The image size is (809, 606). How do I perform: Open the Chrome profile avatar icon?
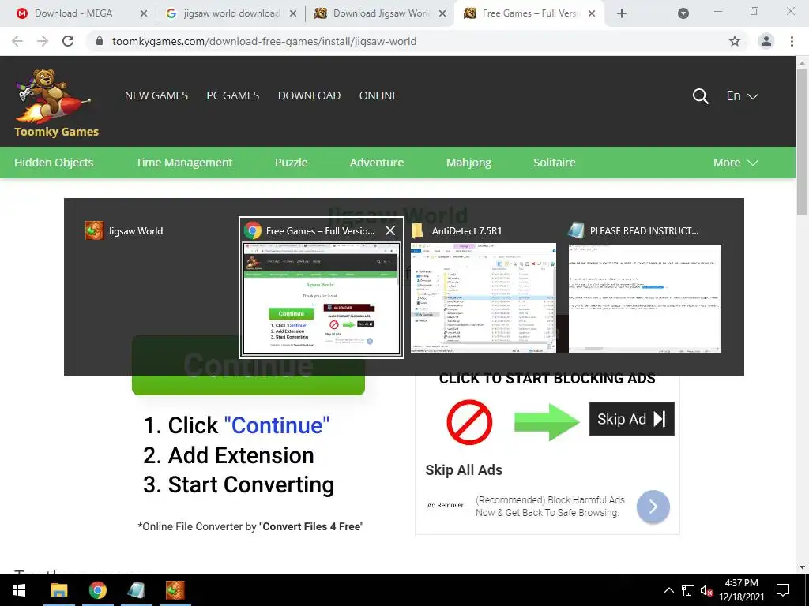[x=766, y=41]
